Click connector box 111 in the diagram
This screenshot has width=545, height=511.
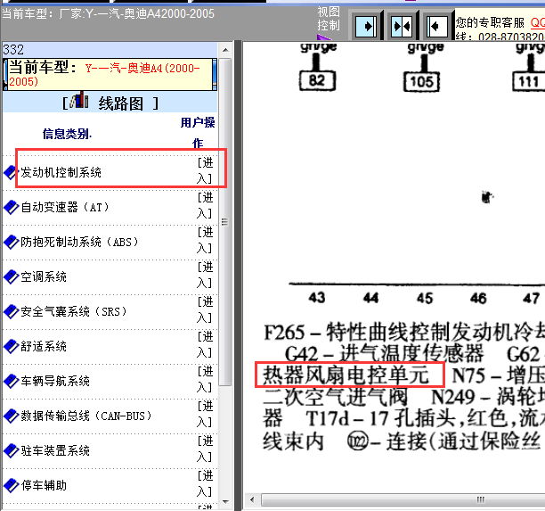pyautogui.click(x=528, y=82)
